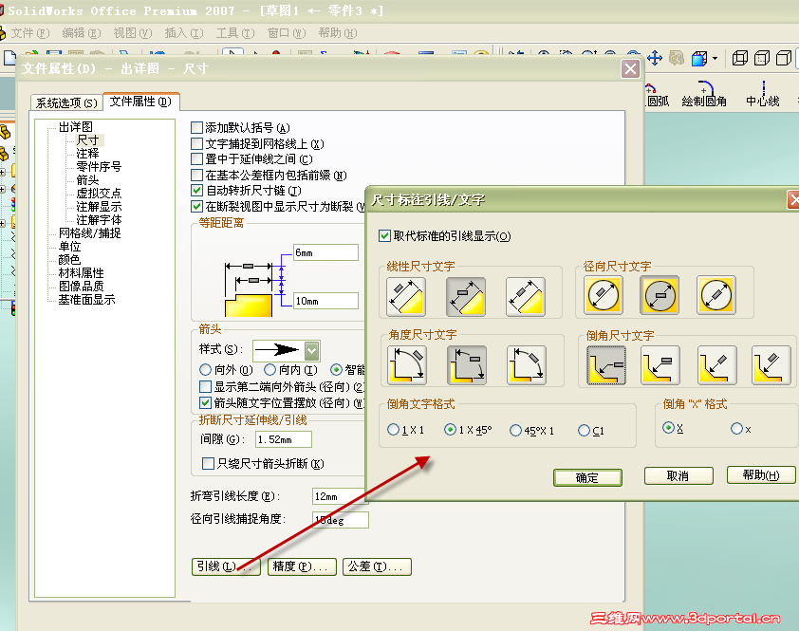Select C1 chamfer text format
This screenshot has width=799, height=631.
pyautogui.click(x=584, y=431)
